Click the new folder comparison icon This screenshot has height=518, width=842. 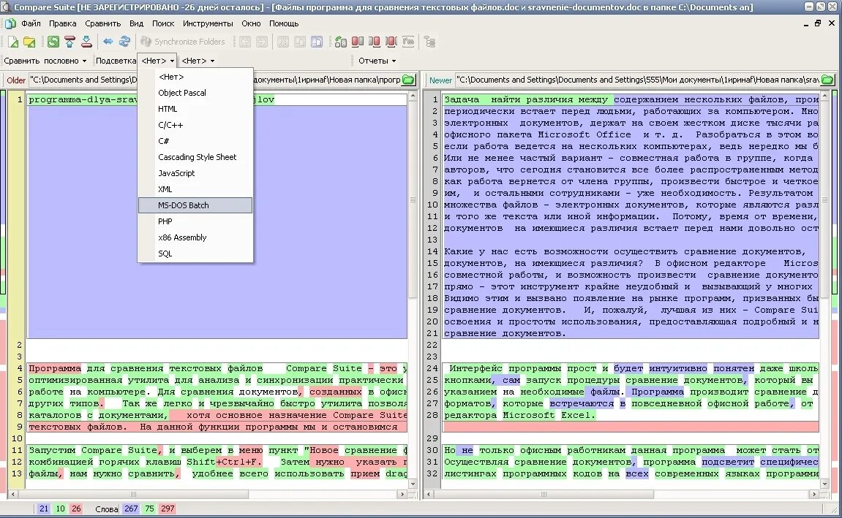29,42
